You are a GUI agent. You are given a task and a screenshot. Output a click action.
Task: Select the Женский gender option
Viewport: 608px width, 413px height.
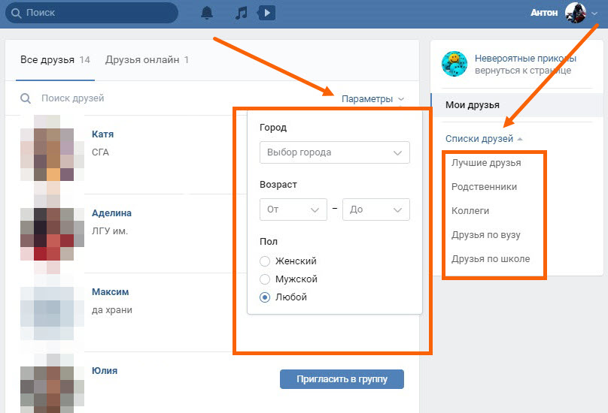[x=265, y=261]
